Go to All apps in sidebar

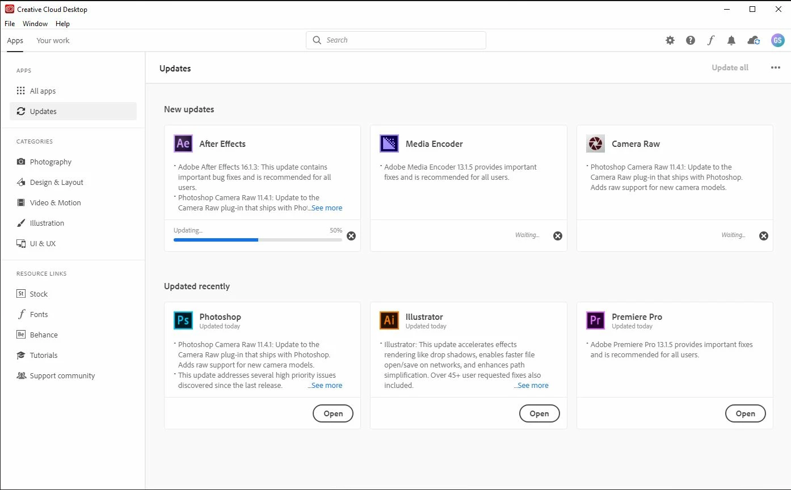point(73,91)
